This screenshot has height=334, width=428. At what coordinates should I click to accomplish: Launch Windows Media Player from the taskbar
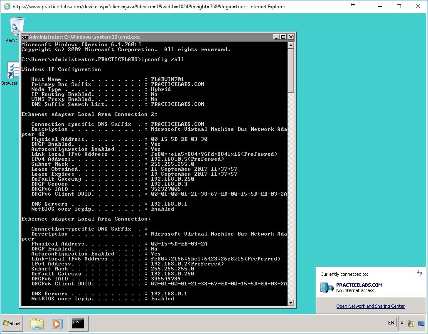(x=57, y=323)
